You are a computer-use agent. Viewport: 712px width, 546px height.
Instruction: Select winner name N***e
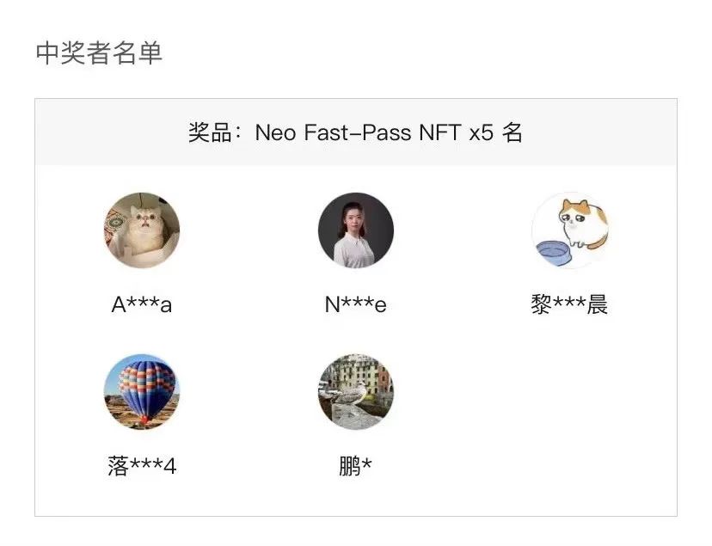click(x=356, y=305)
